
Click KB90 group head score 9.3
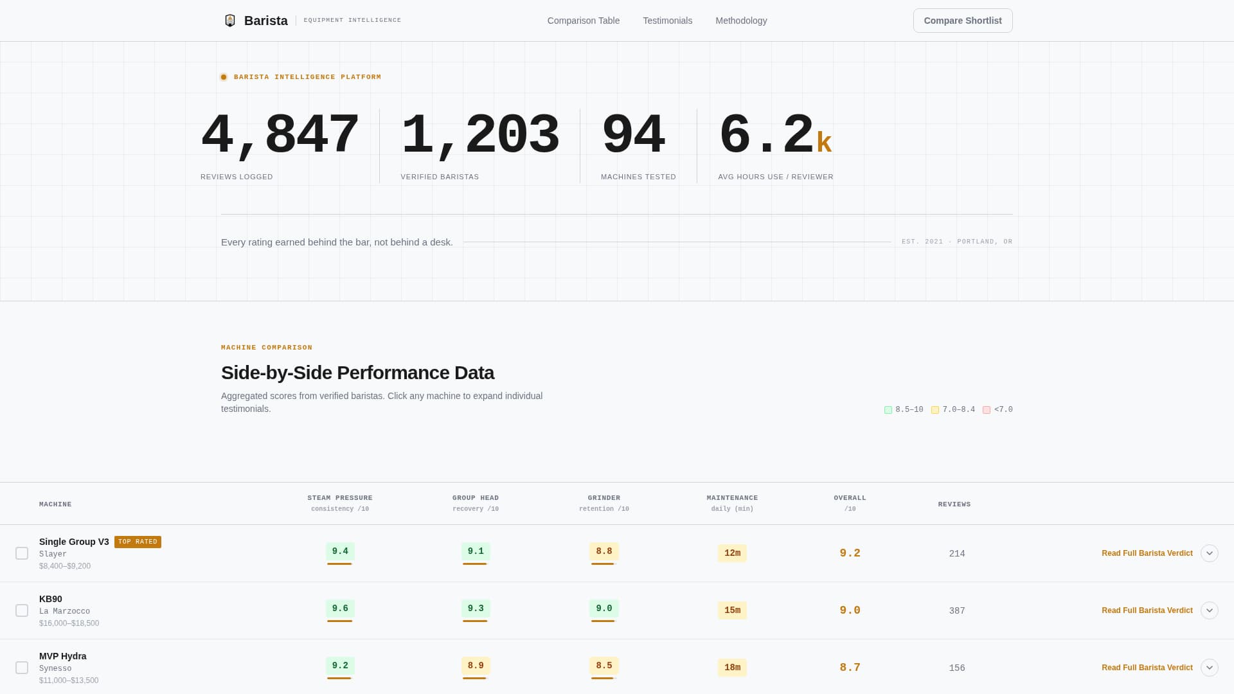(476, 609)
